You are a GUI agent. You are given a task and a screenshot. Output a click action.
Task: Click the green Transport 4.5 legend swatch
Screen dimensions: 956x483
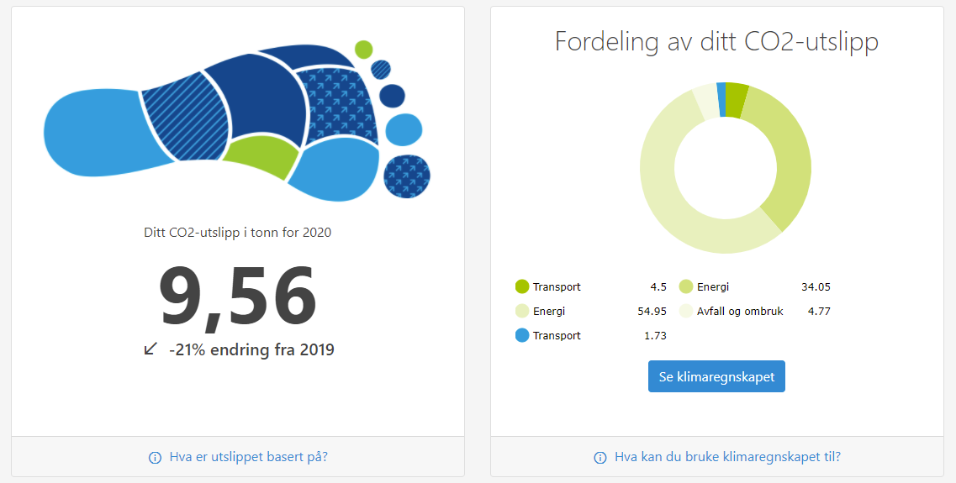522,287
